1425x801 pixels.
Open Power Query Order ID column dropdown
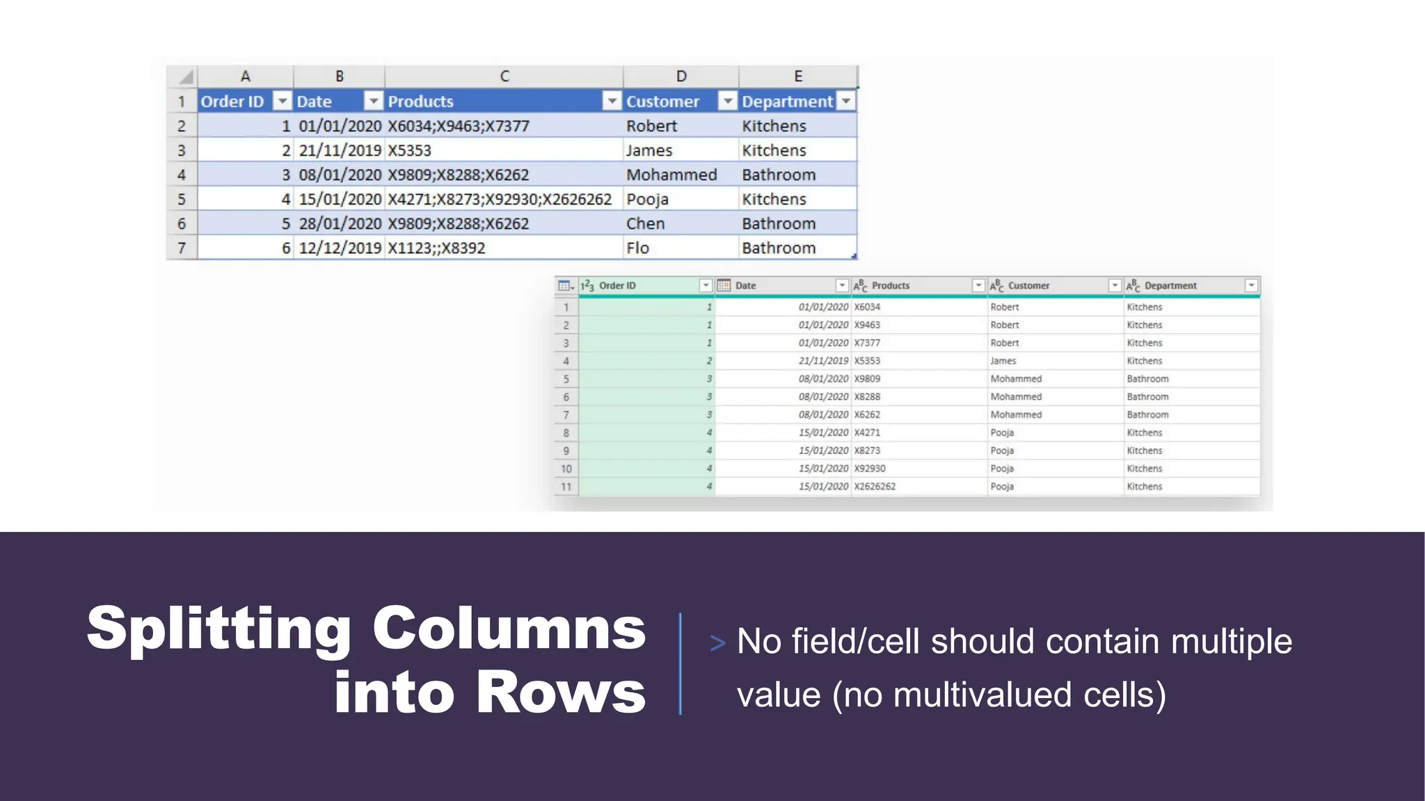tap(706, 286)
